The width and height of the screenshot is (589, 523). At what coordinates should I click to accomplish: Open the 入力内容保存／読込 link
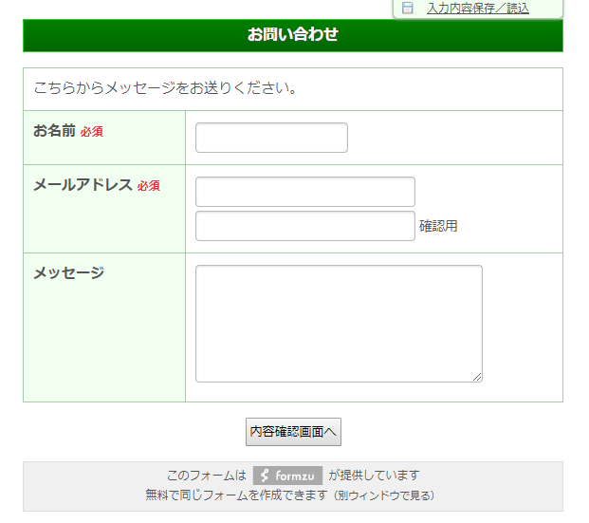[477, 8]
